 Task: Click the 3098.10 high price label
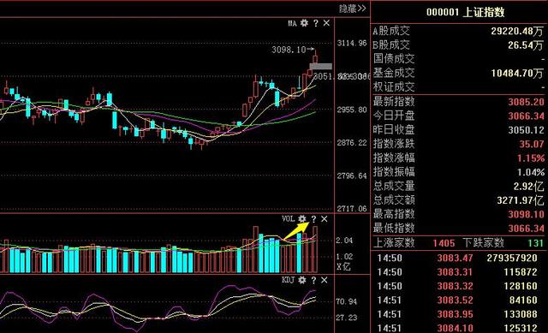(x=289, y=50)
